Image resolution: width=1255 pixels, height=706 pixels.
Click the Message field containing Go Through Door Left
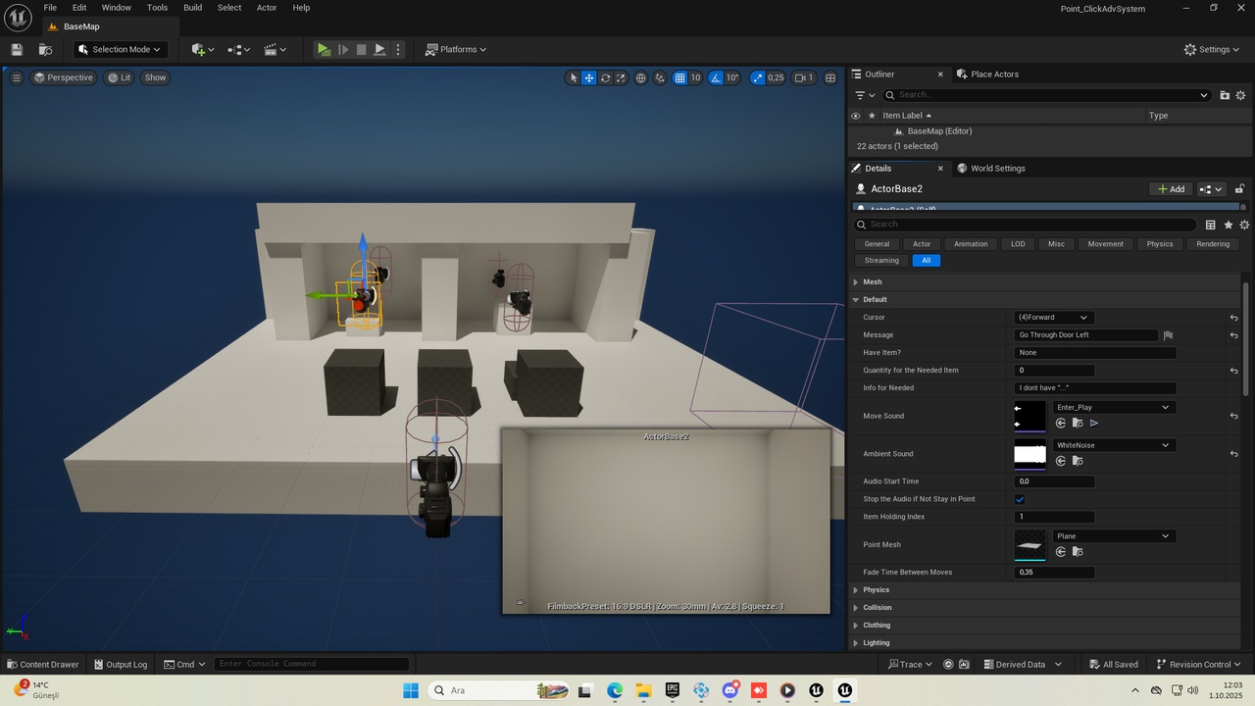[x=1086, y=335]
